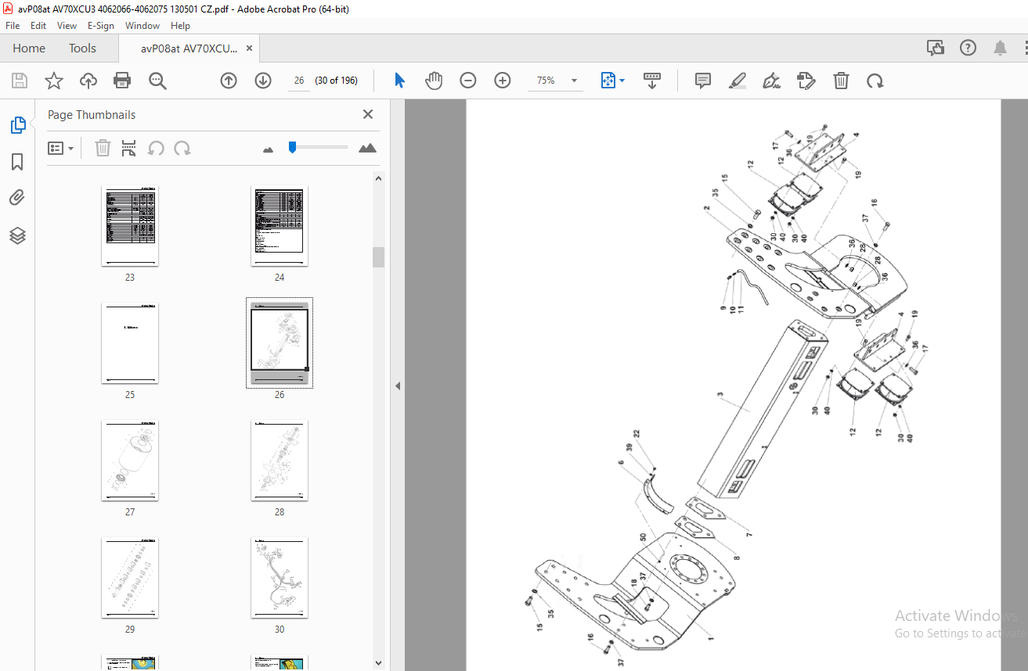This screenshot has width=1028, height=671.
Task: Add a sticky note comment
Action: pyautogui.click(x=703, y=81)
